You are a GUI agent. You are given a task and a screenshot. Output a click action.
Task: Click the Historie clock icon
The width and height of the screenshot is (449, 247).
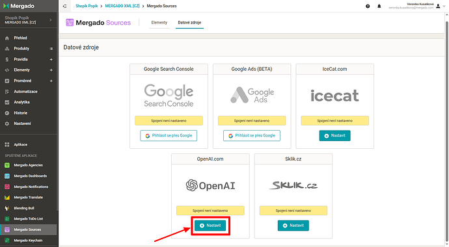pyautogui.click(x=7, y=113)
